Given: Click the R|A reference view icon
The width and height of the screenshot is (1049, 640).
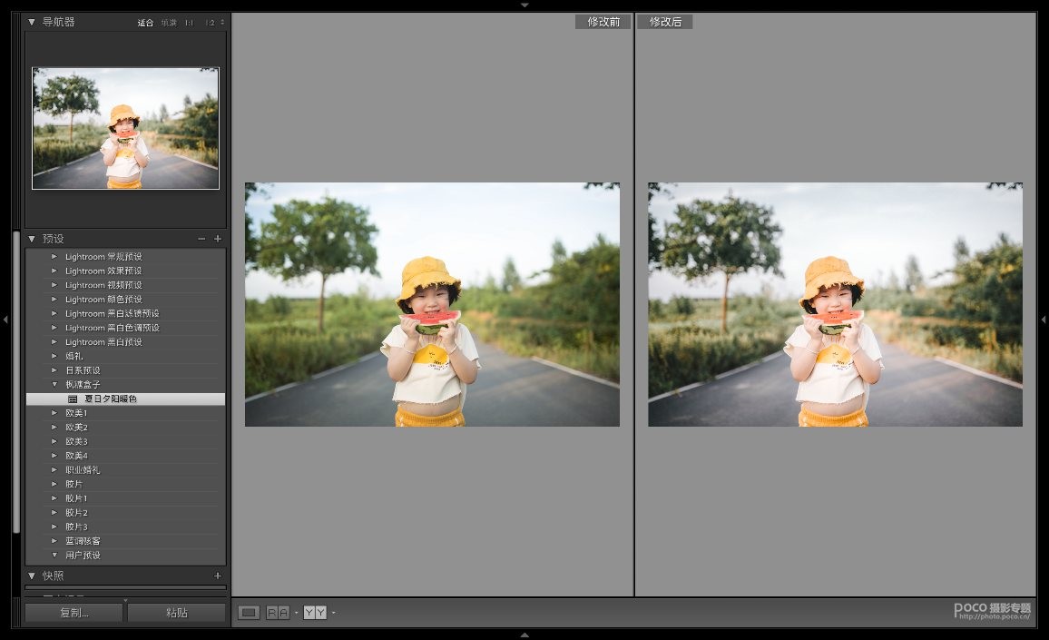Looking at the screenshot, I should [x=278, y=613].
